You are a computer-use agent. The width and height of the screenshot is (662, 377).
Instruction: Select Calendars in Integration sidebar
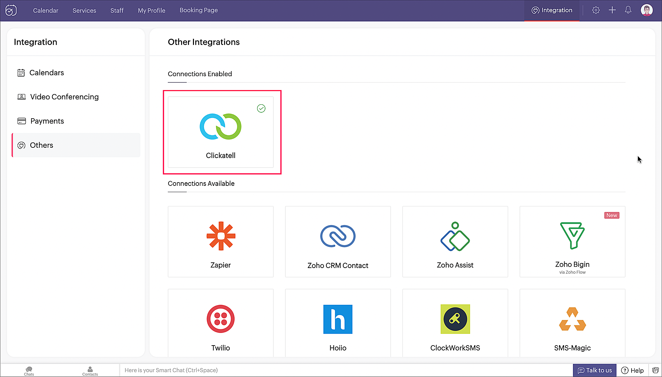pos(76,73)
